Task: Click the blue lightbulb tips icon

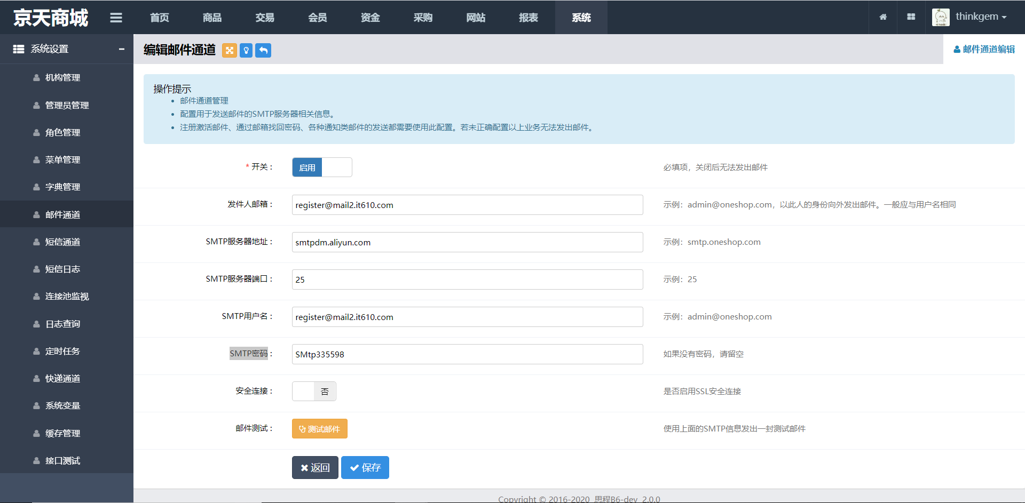Action: (246, 50)
